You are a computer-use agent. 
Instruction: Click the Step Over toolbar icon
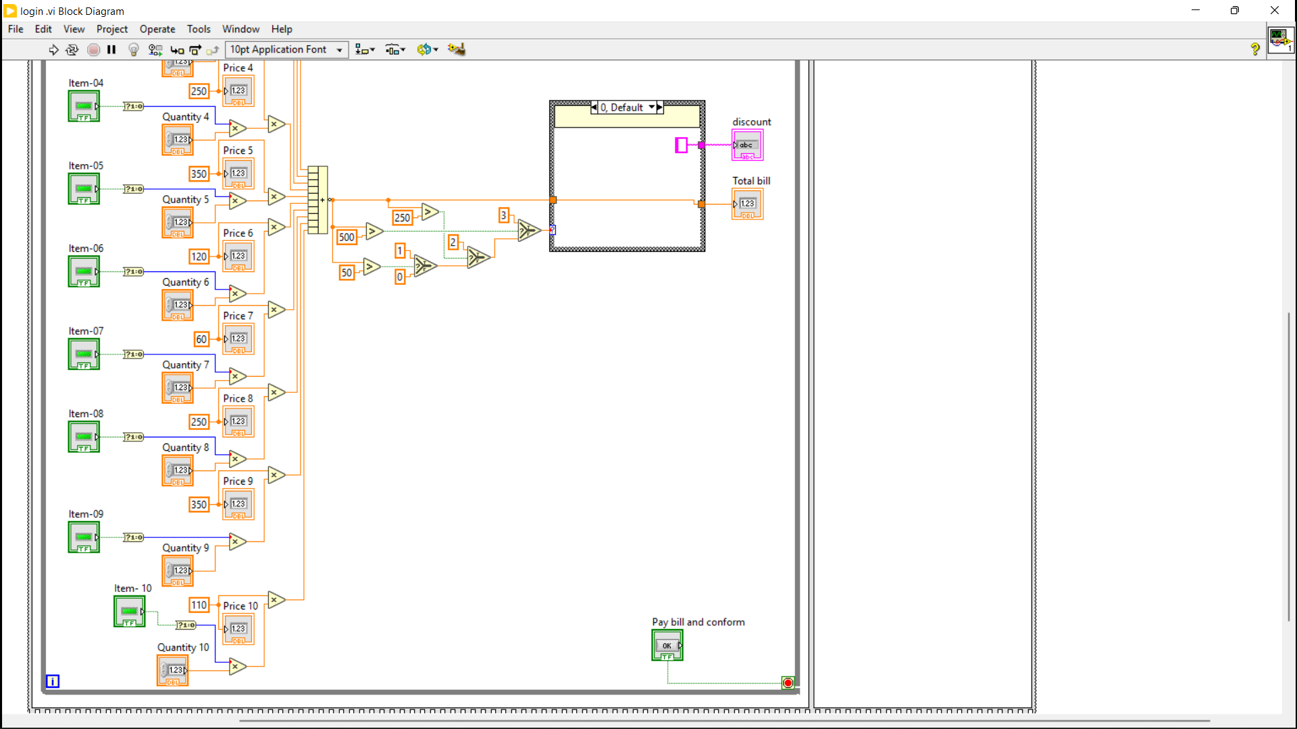[195, 49]
